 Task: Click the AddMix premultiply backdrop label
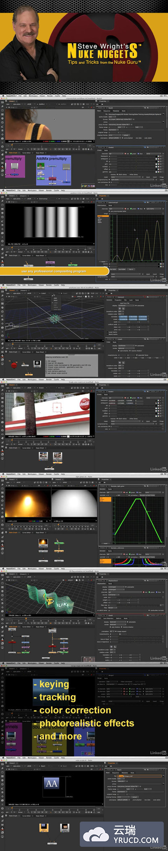coord(52,159)
